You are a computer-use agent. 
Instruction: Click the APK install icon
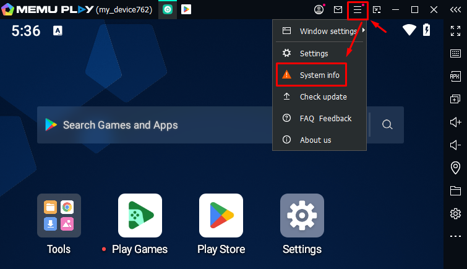pyautogui.click(x=455, y=76)
